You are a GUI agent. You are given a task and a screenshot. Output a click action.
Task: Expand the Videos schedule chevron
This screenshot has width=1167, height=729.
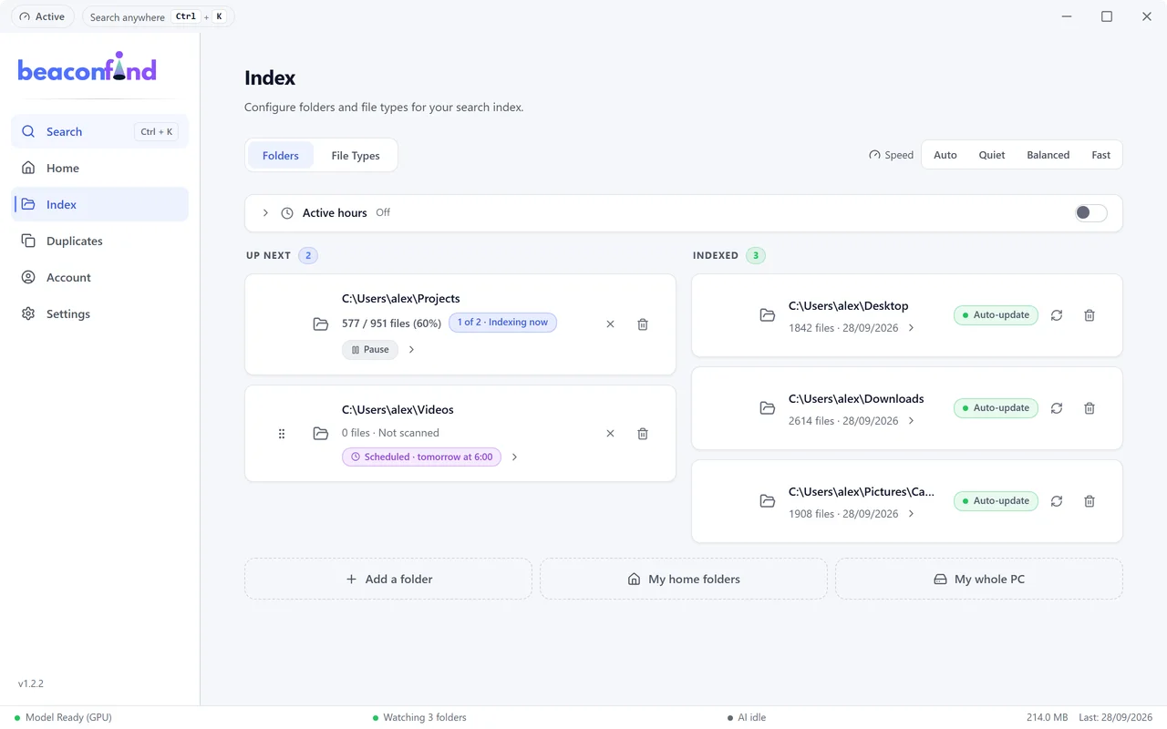pyautogui.click(x=514, y=457)
